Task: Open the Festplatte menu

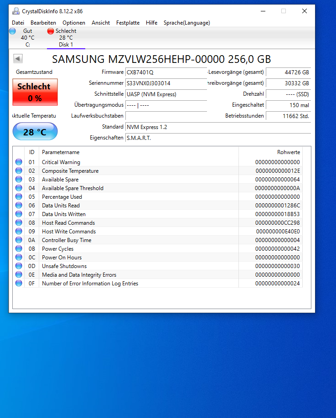Action: tap(128, 23)
